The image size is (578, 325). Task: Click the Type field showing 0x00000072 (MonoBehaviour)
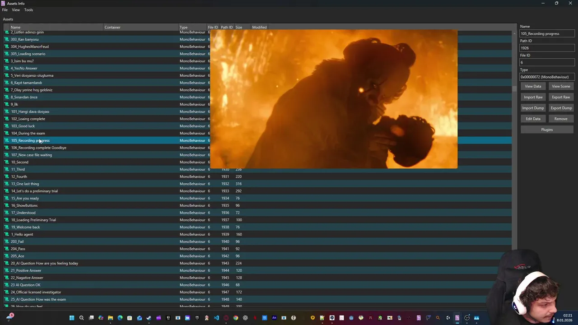click(x=547, y=77)
